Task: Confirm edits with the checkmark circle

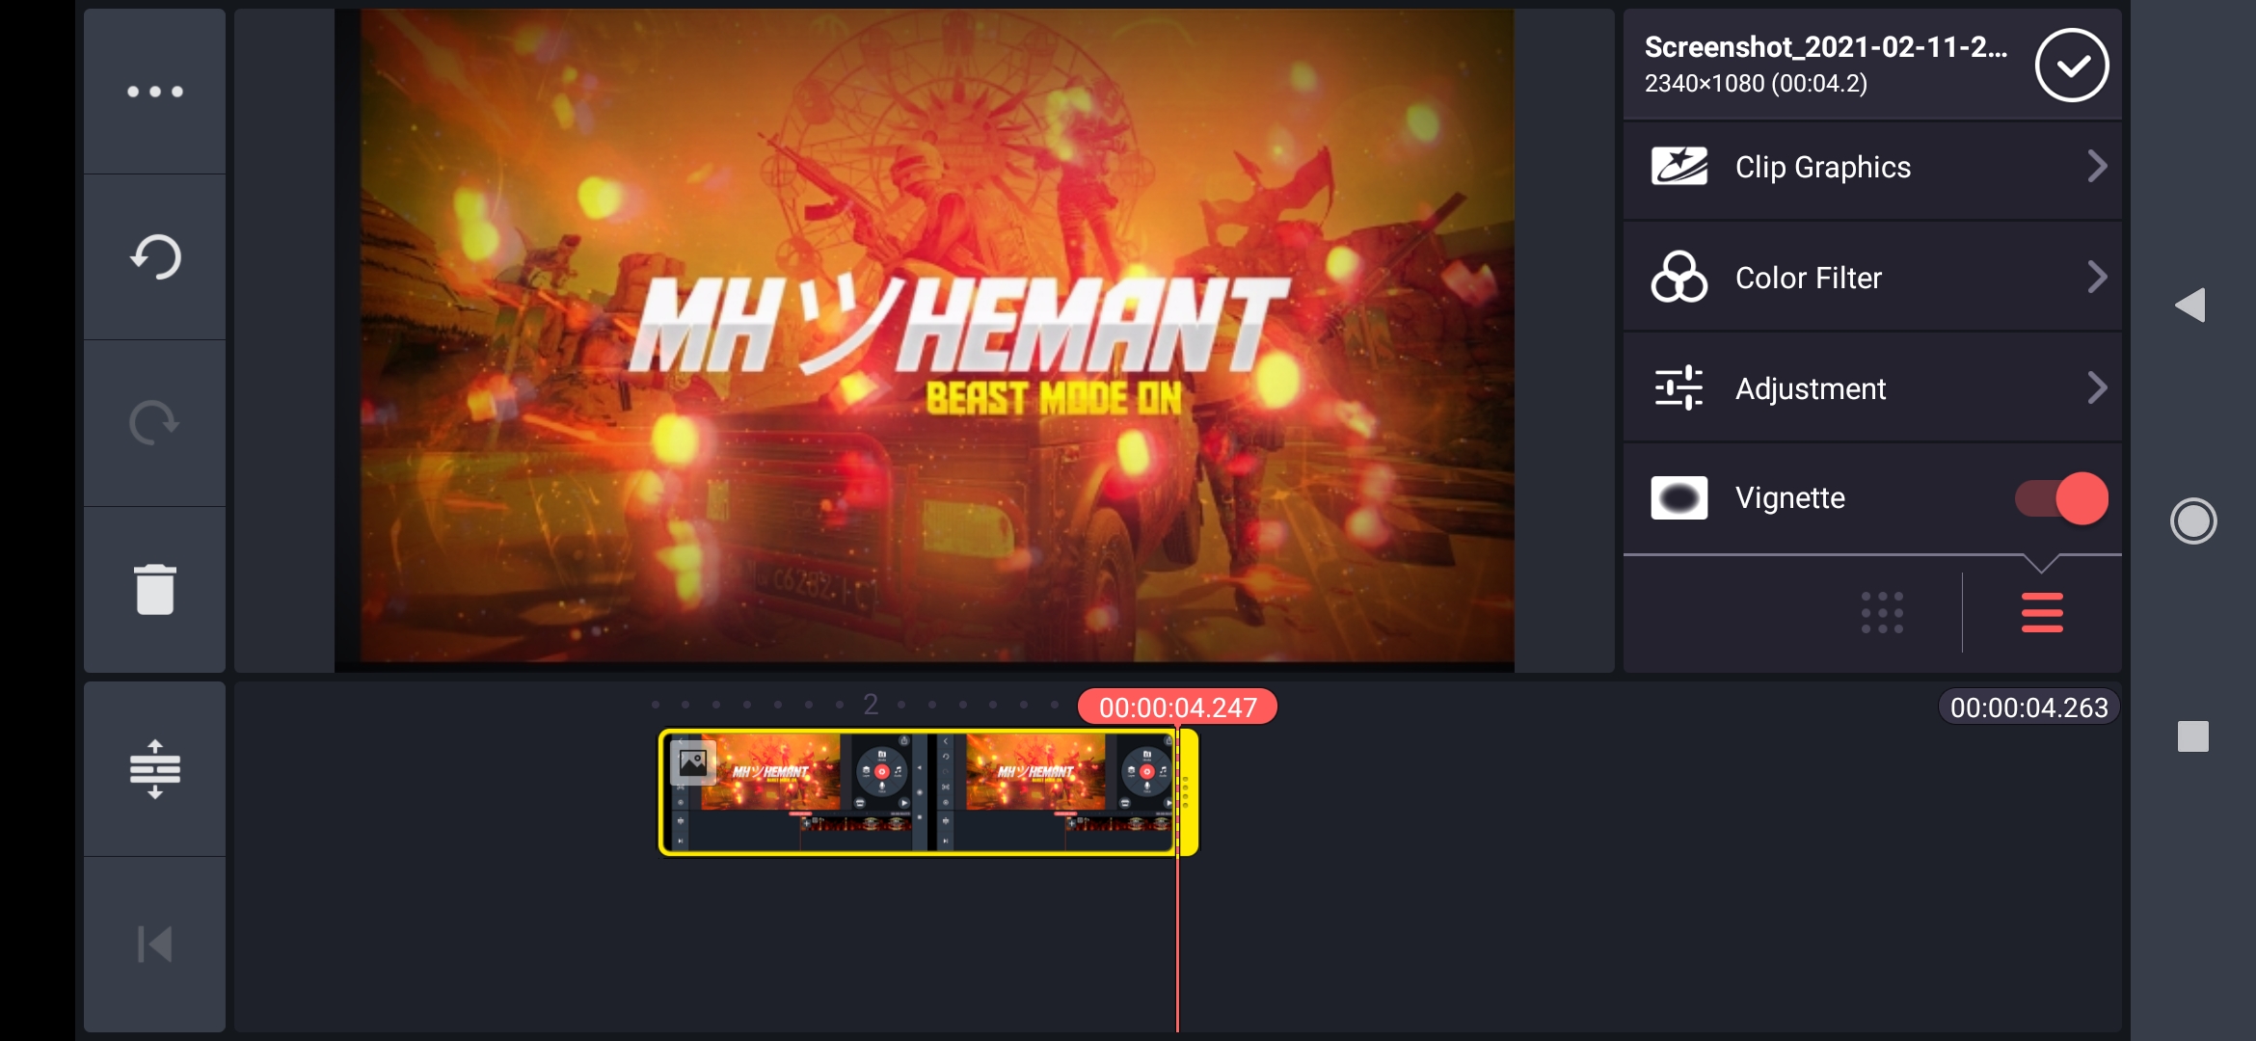Action: [x=2071, y=66]
